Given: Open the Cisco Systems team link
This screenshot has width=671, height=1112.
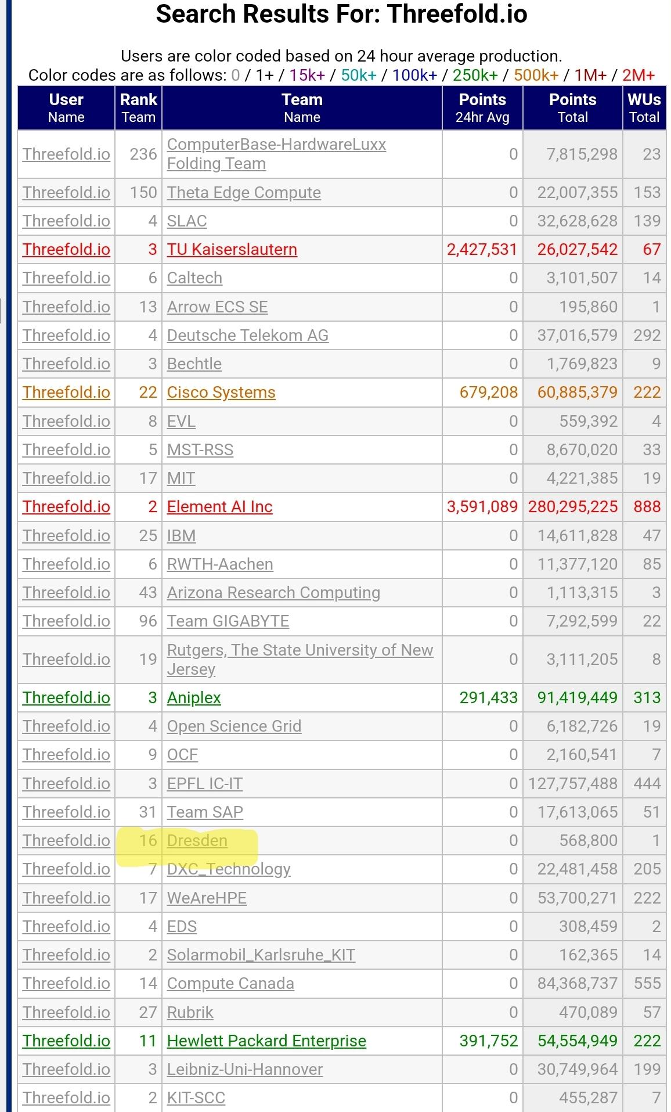Looking at the screenshot, I should click(x=221, y=392).
